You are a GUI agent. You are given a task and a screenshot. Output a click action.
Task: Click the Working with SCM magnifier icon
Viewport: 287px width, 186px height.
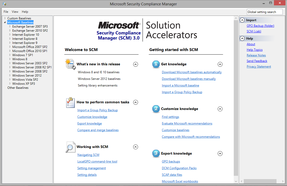point(70,147)
